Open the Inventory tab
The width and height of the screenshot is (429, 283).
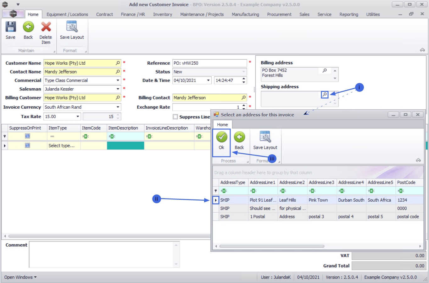coord(163,14)
